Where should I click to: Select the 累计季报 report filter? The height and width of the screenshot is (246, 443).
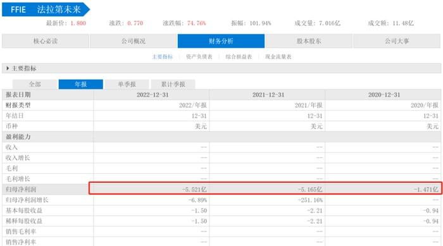173,84
